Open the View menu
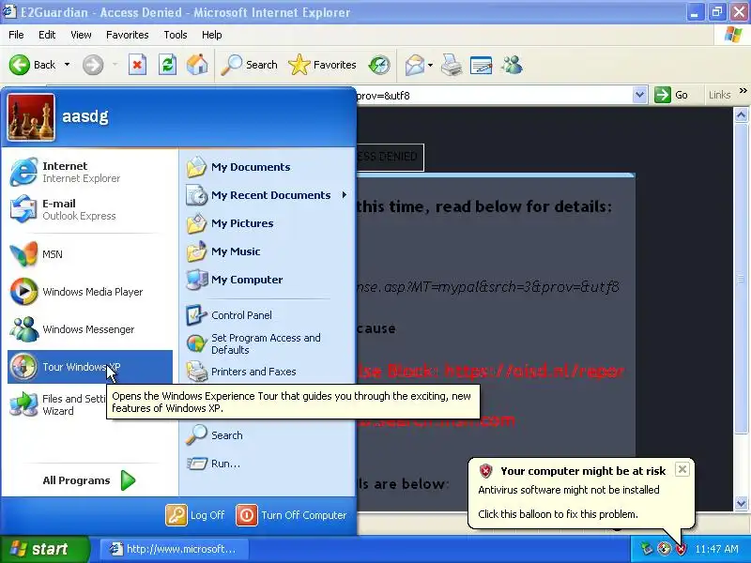Image resolution: width=751 pixels, height=563 pixels. [81, 35]
